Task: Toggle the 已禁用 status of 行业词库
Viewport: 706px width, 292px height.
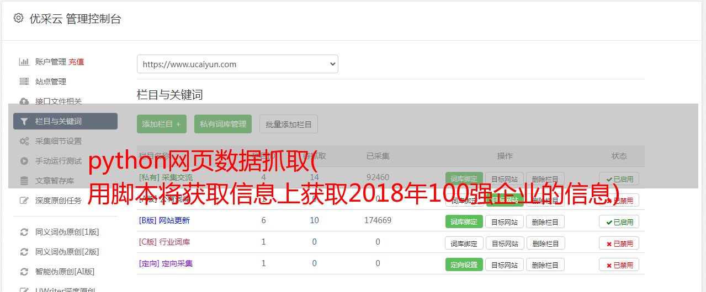Action: (x=619, y=243)
